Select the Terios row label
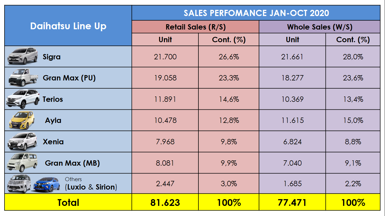The width and height of the screenshot is (385, 216). point(53,99)
